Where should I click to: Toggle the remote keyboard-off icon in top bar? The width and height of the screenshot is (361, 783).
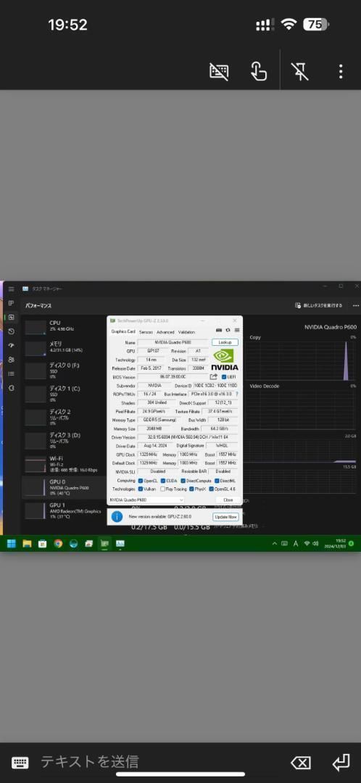pos(219,71)
